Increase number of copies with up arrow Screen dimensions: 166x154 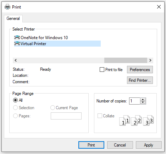143,100
